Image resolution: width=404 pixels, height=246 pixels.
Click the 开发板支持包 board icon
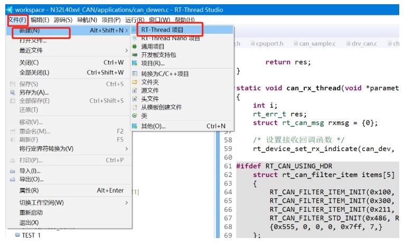(x=135, y=55)
